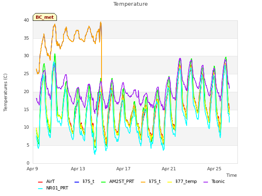Click the orange line's peak near 40
Screen dimensions: 262x196
point(101,22)
